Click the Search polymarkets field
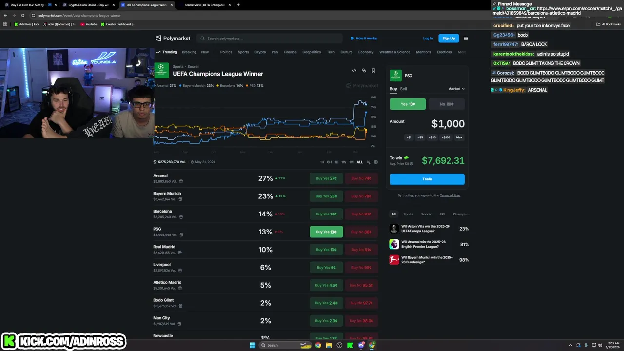Viewport: 624px width, 351px height. pos(271,38)
